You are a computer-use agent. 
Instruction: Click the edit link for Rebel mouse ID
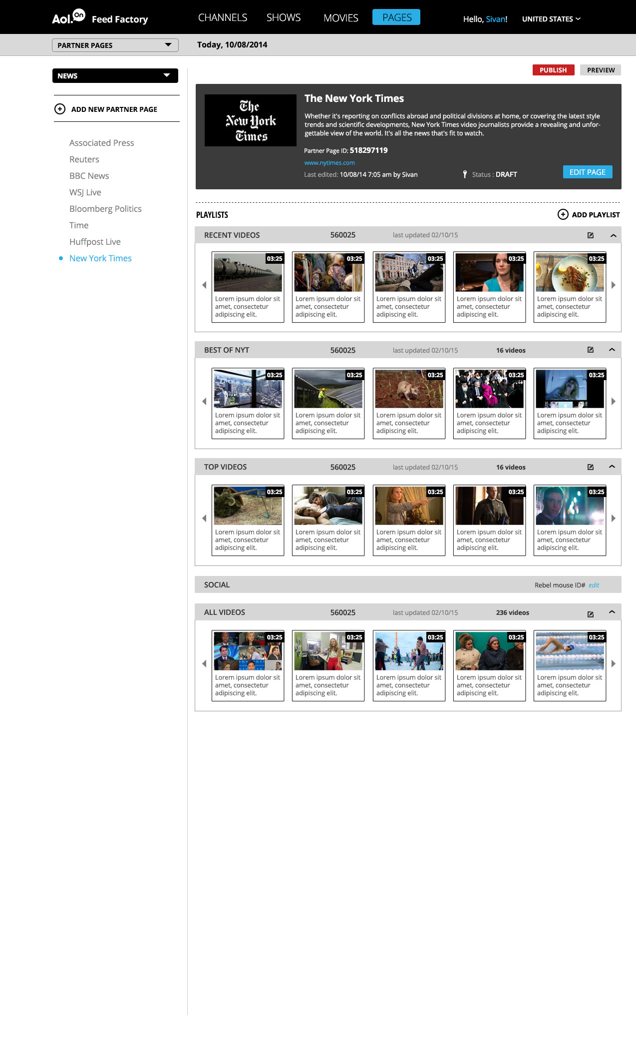tap(594, 585)
